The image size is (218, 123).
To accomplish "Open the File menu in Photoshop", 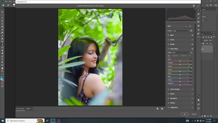I will (x=6, y=1).
